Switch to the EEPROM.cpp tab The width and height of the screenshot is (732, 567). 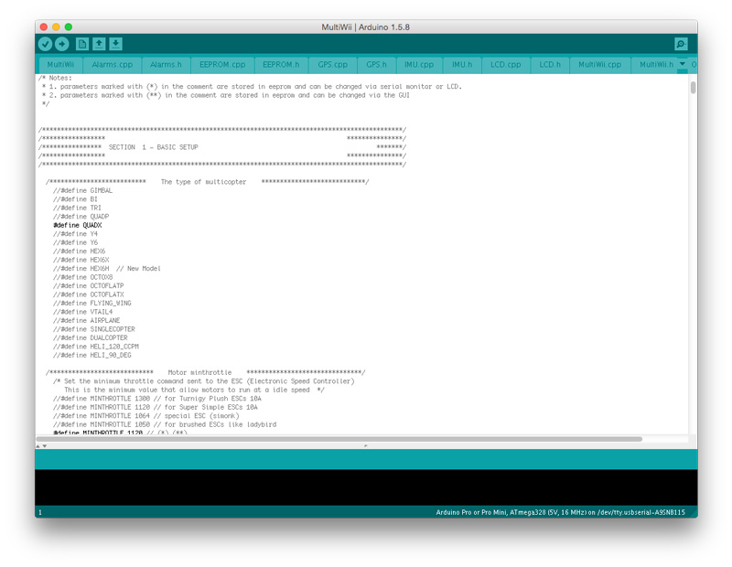(222, 65)
